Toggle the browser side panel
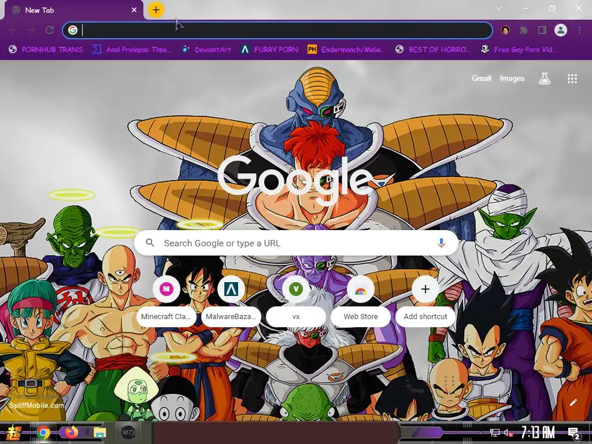Screen dimensions: 592x444 coord(542,30)
